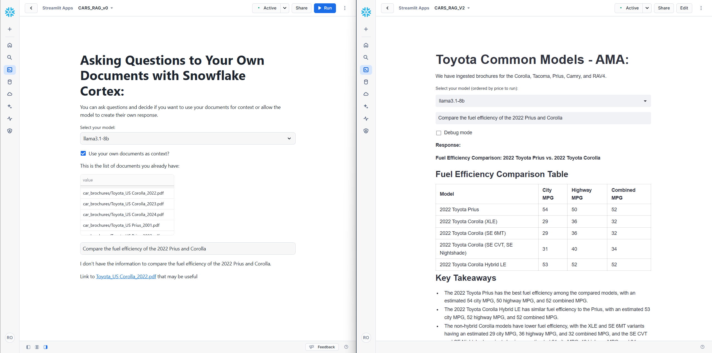
Task: Click Share button in CARS_RAG_V2 window
Action: [664, 8]
